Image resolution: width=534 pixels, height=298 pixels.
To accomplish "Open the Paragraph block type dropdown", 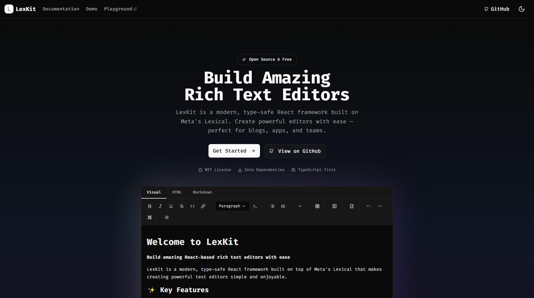I will pyautogui.click(x=232, y=206).
